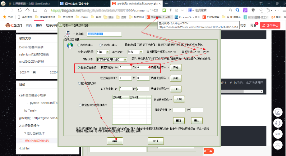The image size is (286, 156).
Task: Open a new tab with the plus icon
Action: pos(166,3)
